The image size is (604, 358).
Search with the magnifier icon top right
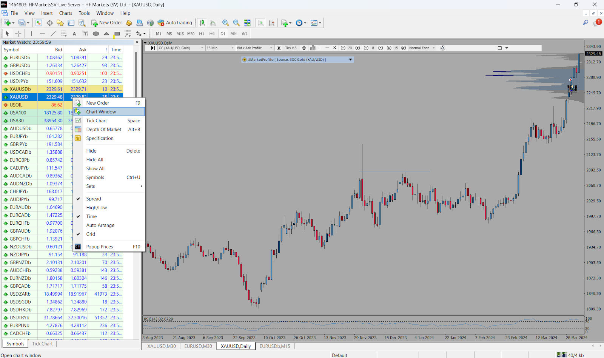pos(586,23)
